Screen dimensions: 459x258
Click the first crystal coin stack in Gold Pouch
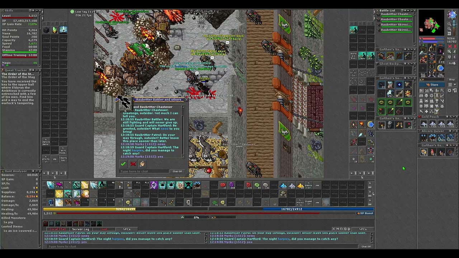[424, 123]
